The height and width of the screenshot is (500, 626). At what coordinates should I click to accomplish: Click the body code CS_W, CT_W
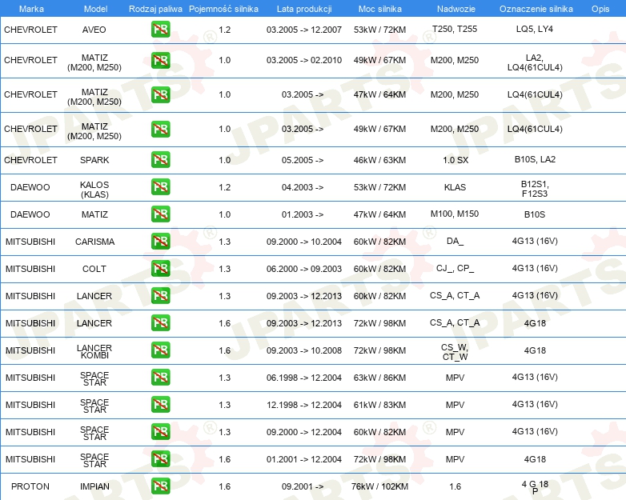455,352
